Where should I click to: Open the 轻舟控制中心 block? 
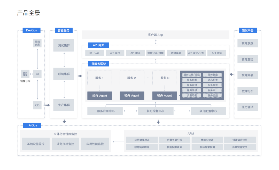click(156, 111)
